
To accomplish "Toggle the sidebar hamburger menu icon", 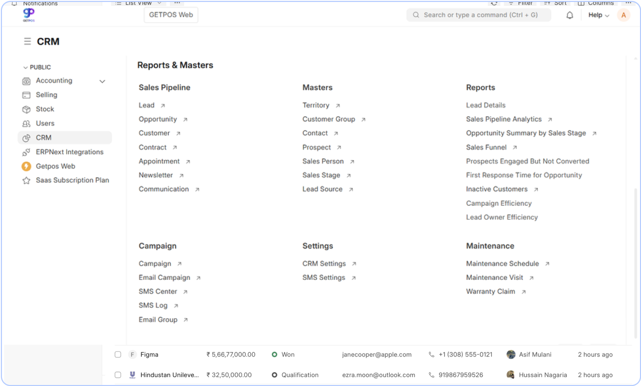I will click(x=27, y=42).
